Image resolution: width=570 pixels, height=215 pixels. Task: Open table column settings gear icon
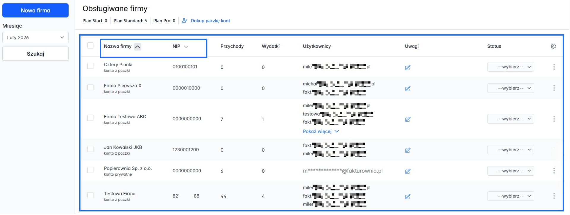(553, 46)
